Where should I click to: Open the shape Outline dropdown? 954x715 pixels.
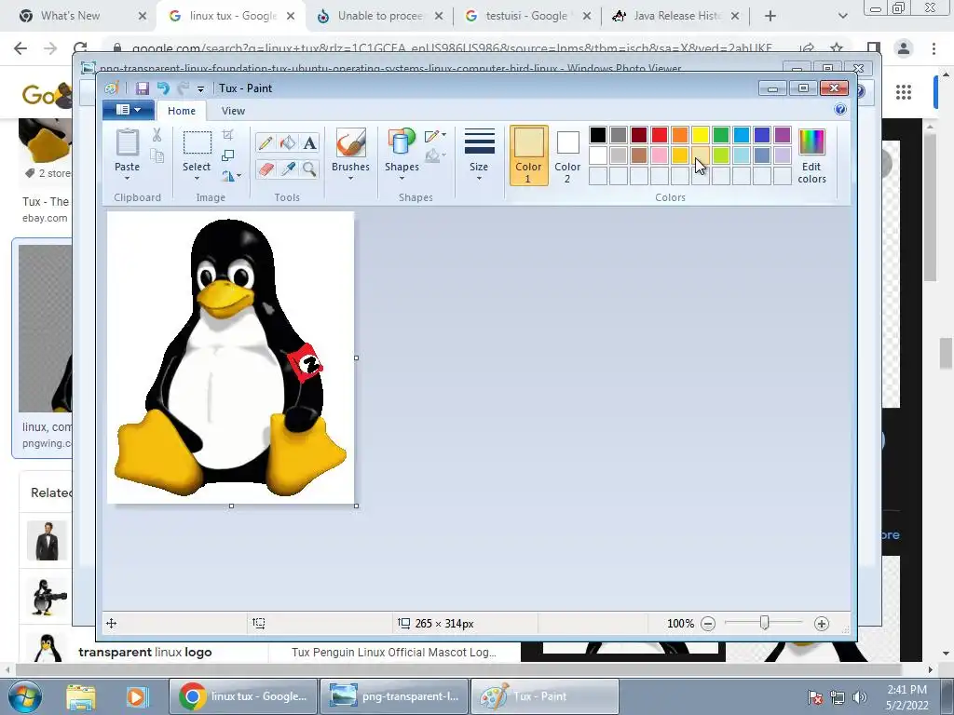pos(435,136)
